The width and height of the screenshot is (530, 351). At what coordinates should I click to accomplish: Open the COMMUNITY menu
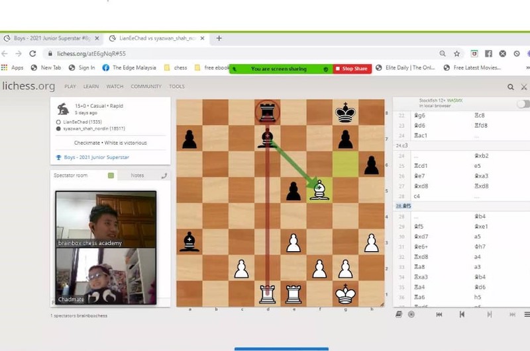[146, 87]
